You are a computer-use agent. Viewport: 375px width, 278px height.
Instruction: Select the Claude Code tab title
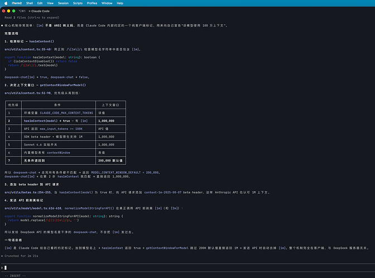40,11
